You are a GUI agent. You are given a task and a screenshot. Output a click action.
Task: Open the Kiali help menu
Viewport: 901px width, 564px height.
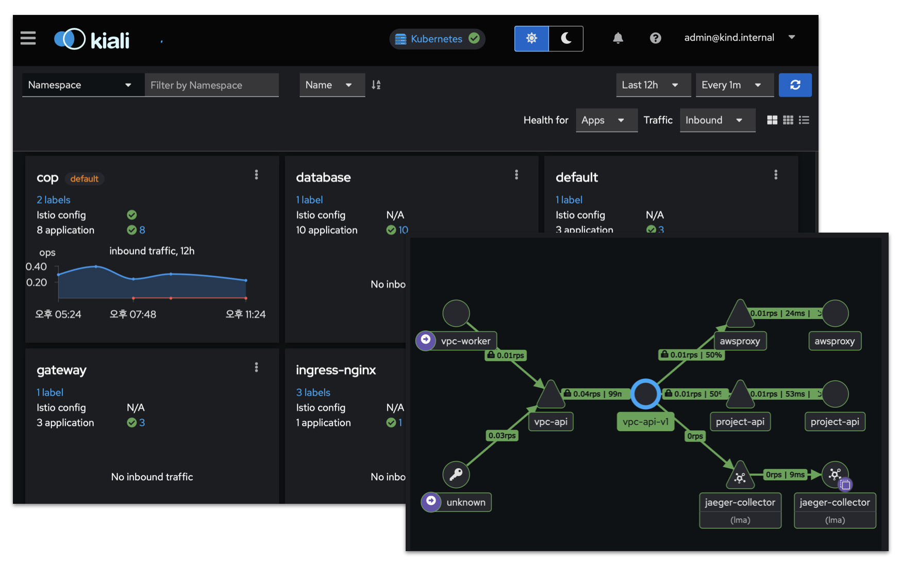point(655,38)
